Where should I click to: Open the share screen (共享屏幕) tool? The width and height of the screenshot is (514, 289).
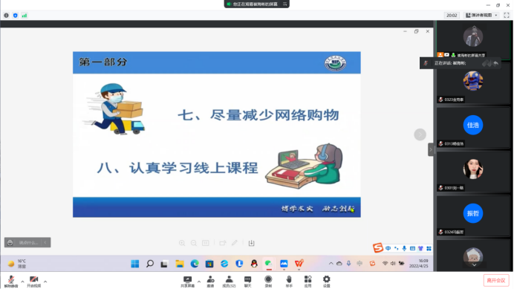(x=187, y=282)
